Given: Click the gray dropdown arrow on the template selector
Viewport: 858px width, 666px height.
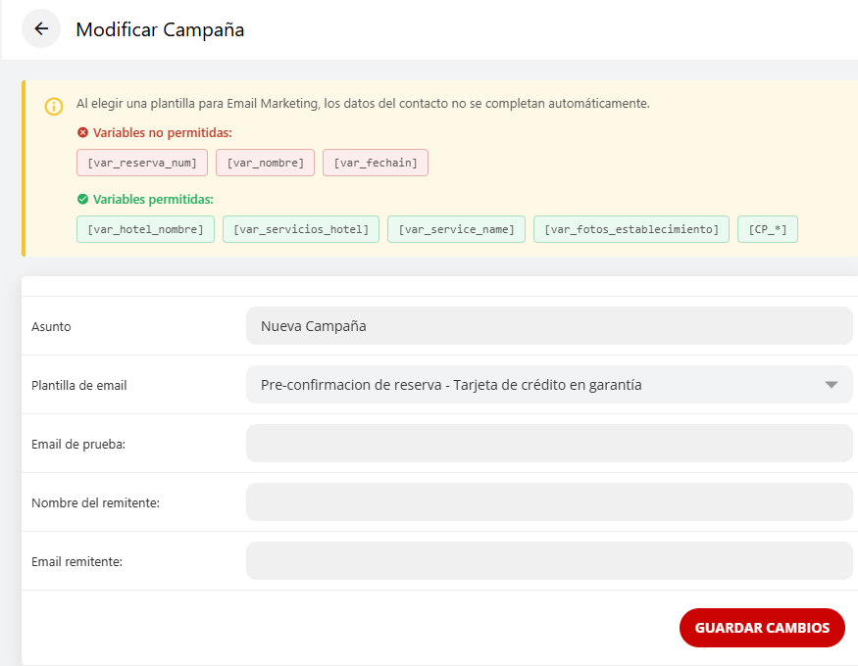Looking at the screenshot, I should (x=830, y=384).
